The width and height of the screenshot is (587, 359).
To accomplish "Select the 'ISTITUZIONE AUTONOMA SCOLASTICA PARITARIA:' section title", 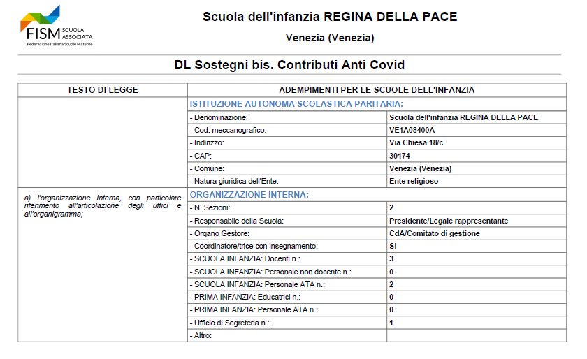I will 296,104.
